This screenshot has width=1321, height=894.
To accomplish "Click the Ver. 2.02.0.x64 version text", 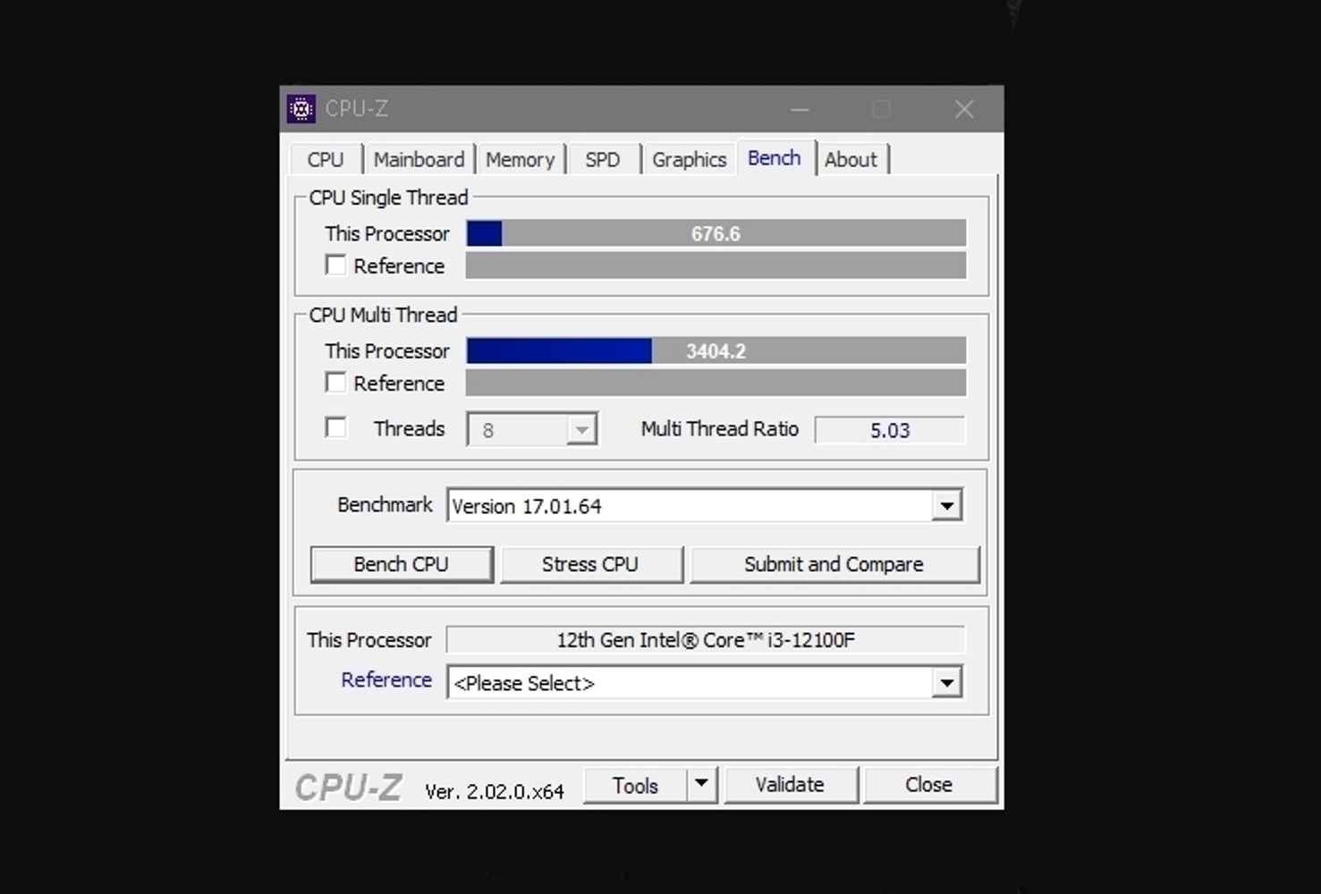I will click(495, 791).
